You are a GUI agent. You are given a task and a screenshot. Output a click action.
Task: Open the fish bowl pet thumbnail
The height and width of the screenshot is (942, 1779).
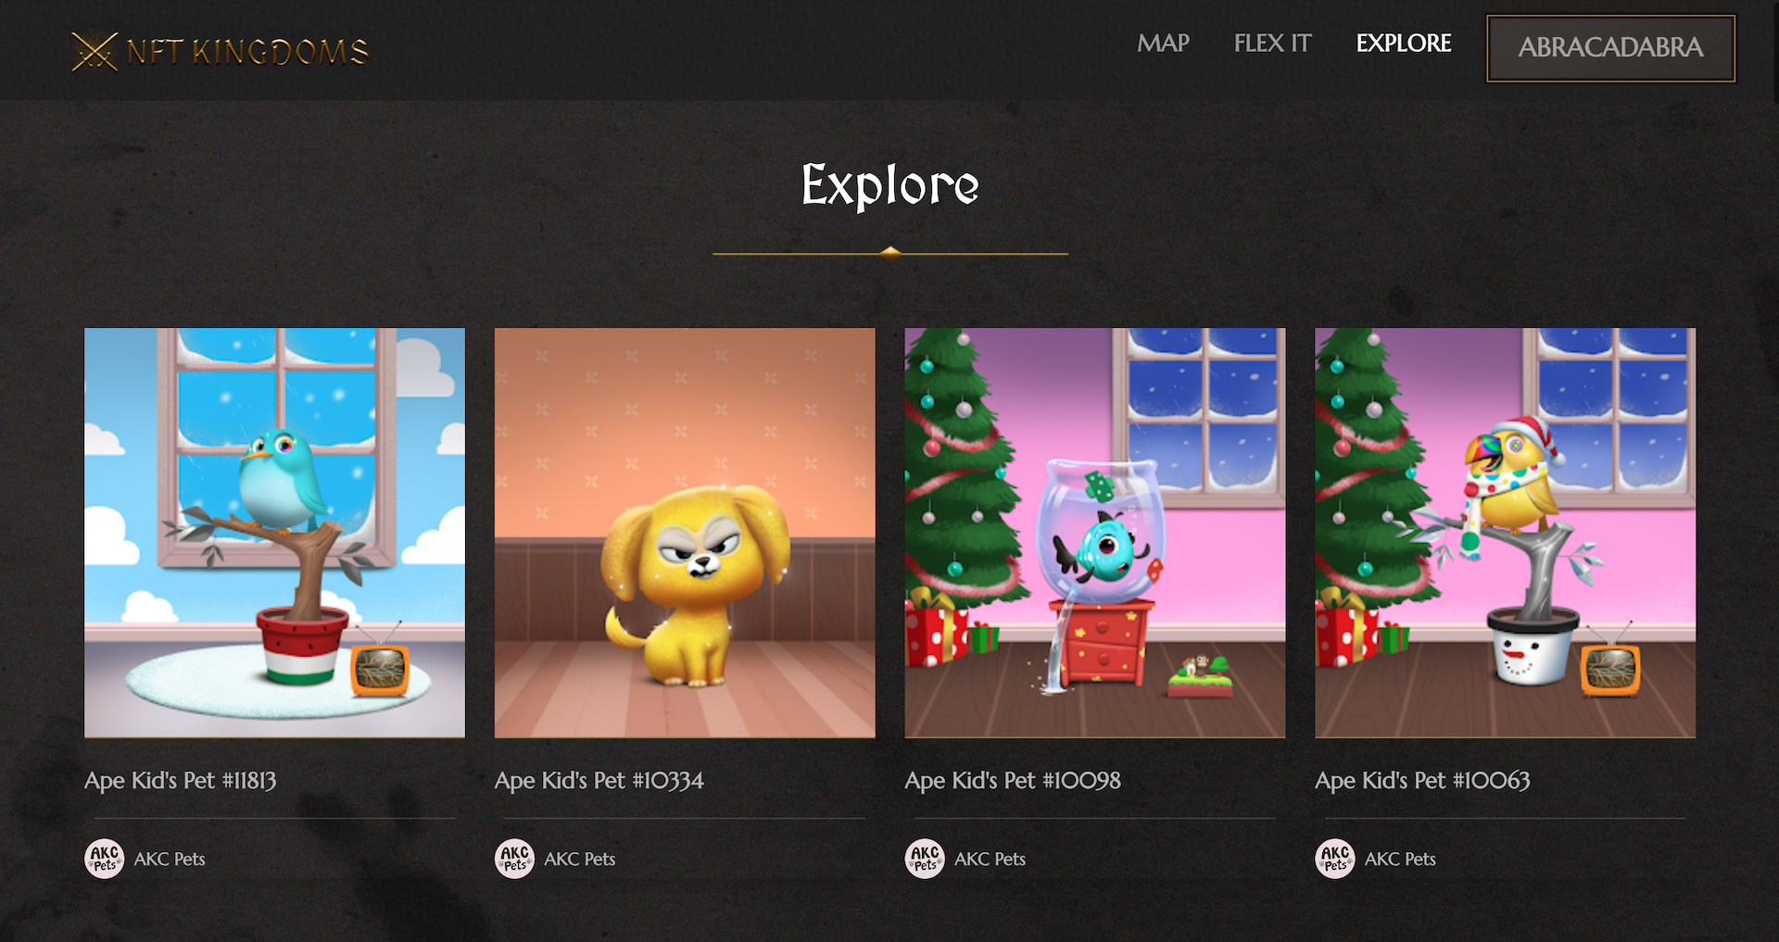pyautogui.click(x=1095, y=533)
